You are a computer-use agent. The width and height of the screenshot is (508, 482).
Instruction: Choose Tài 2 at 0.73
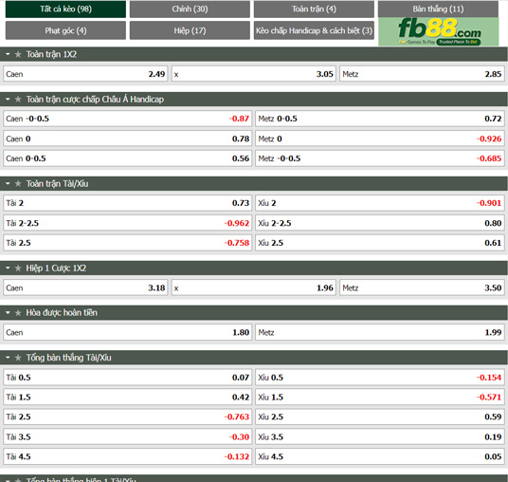[128, 203]
